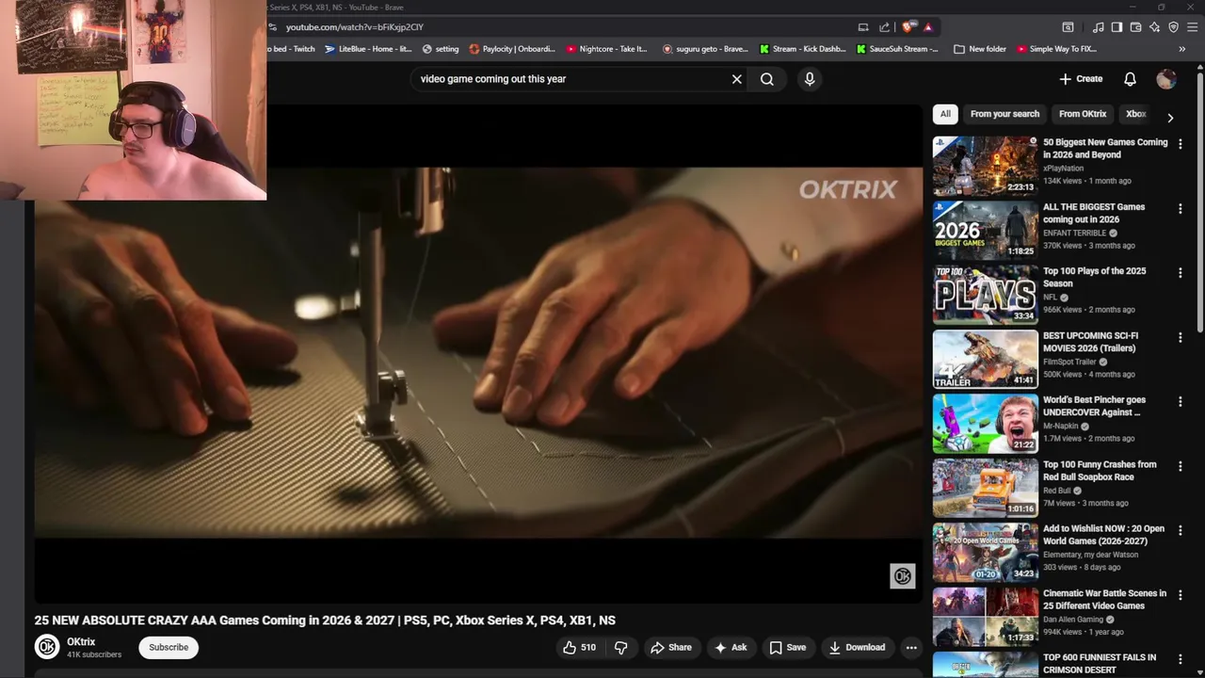Clear the YouTube search box text
The width and height of the screenshot is (1205, 678).
(737, 79)
